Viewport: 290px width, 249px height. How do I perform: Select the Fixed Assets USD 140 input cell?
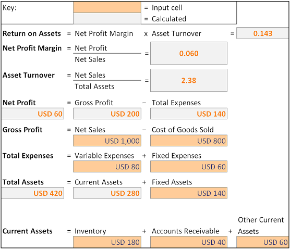(189, 193)
